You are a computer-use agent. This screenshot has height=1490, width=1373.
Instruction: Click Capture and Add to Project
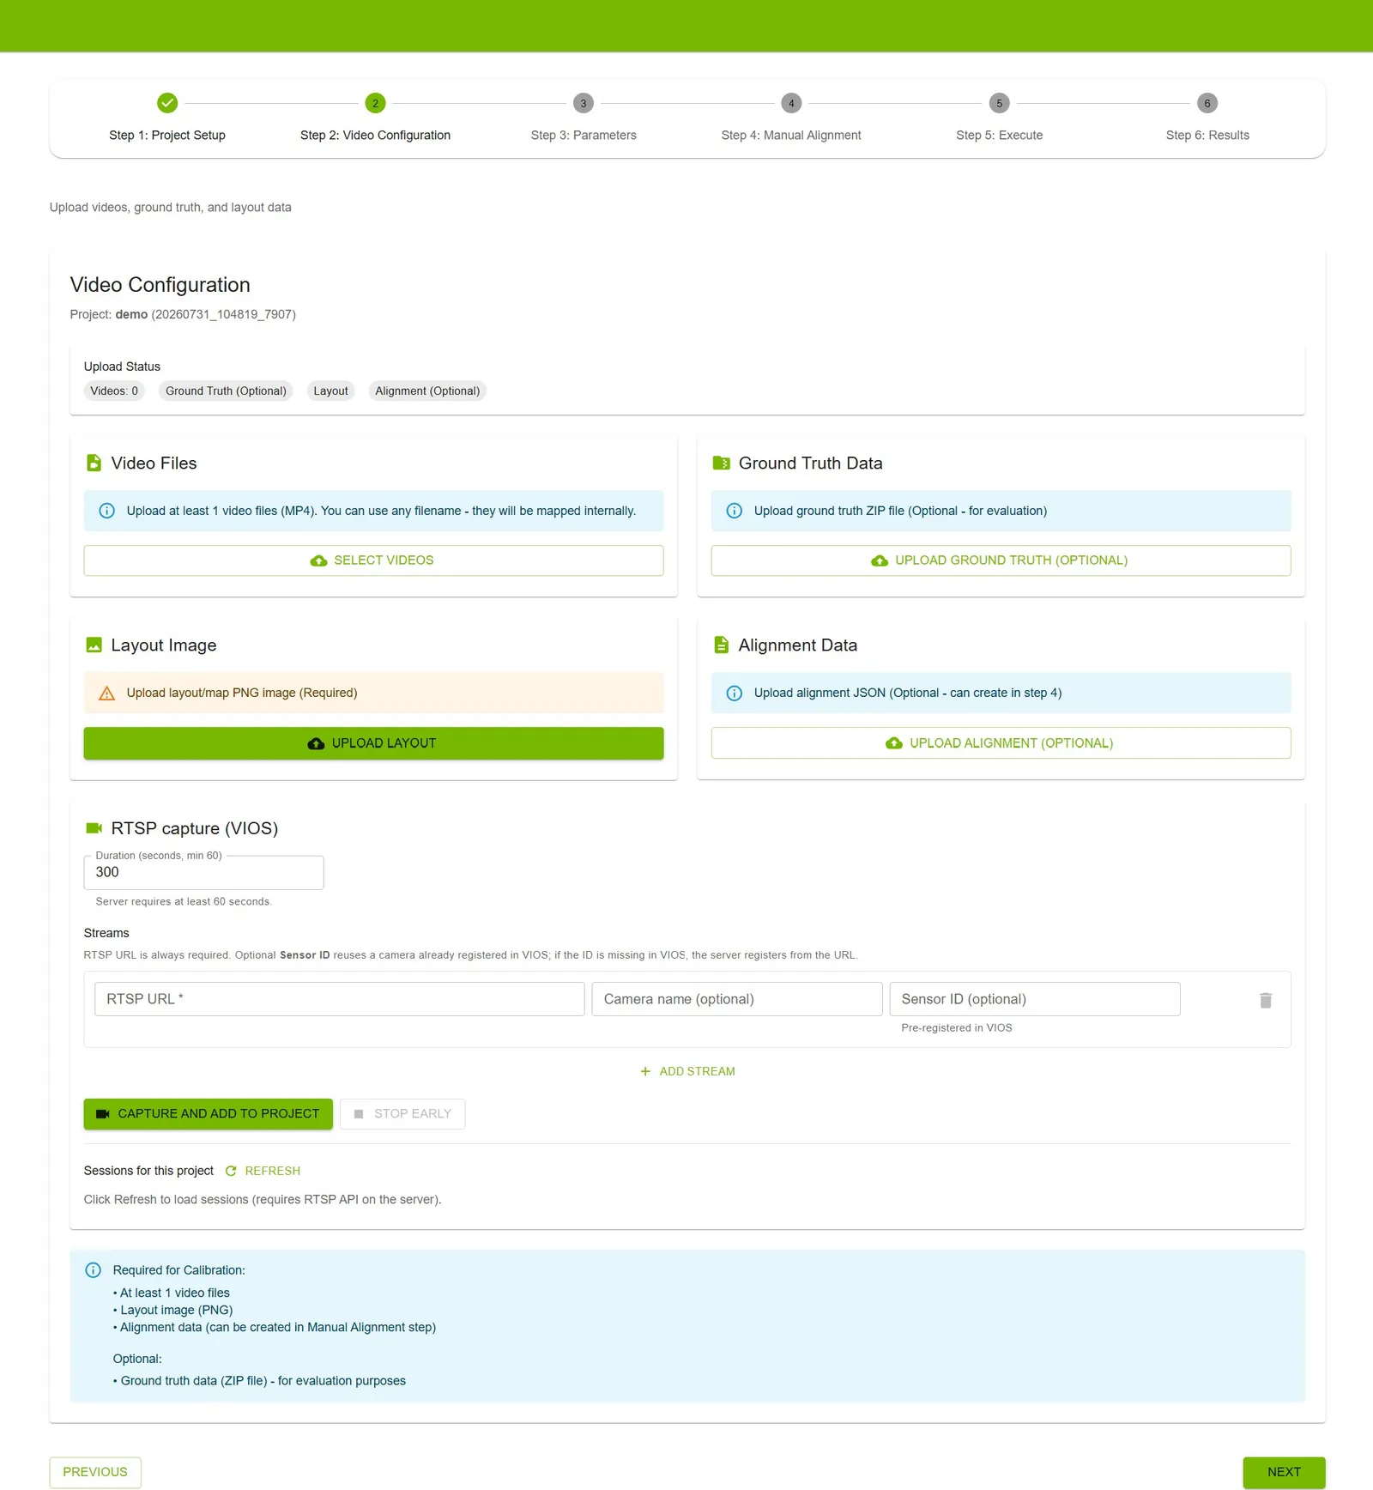[208, 1114]
